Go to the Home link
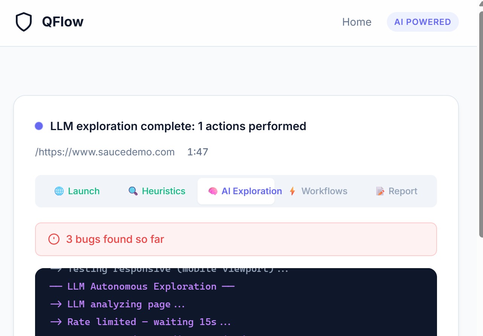Viewport: 483px width, 336px height. [x=357, y=22]
